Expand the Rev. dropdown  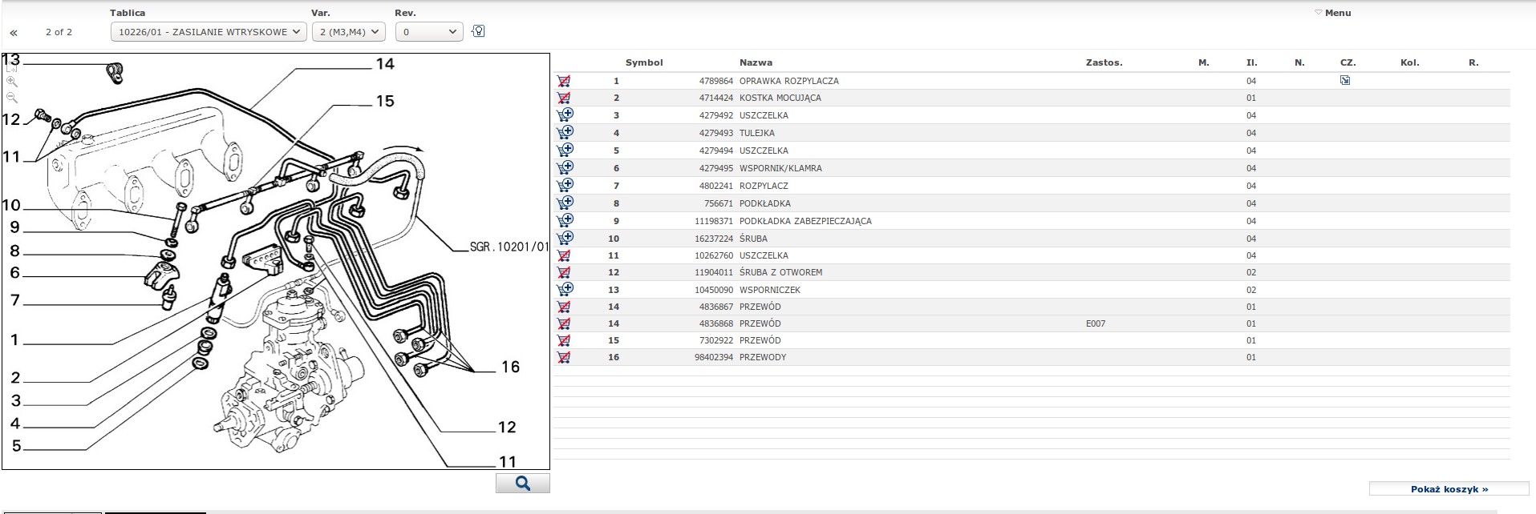point(429,32)
